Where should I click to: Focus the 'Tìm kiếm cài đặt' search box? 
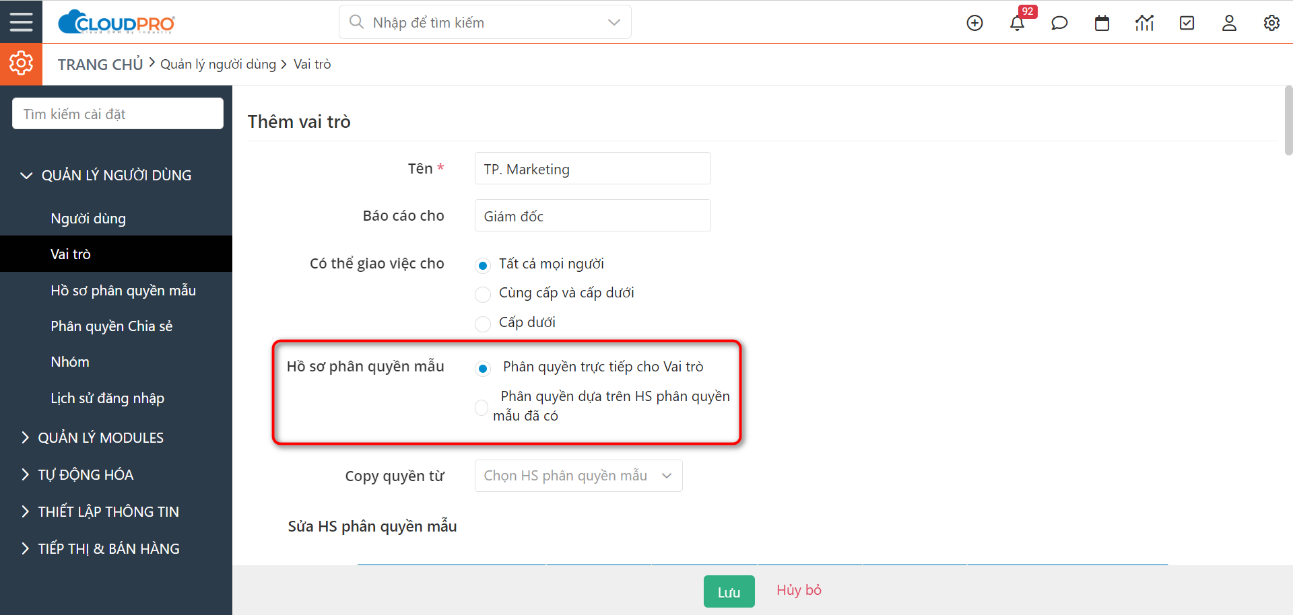[x=118, y=114]
